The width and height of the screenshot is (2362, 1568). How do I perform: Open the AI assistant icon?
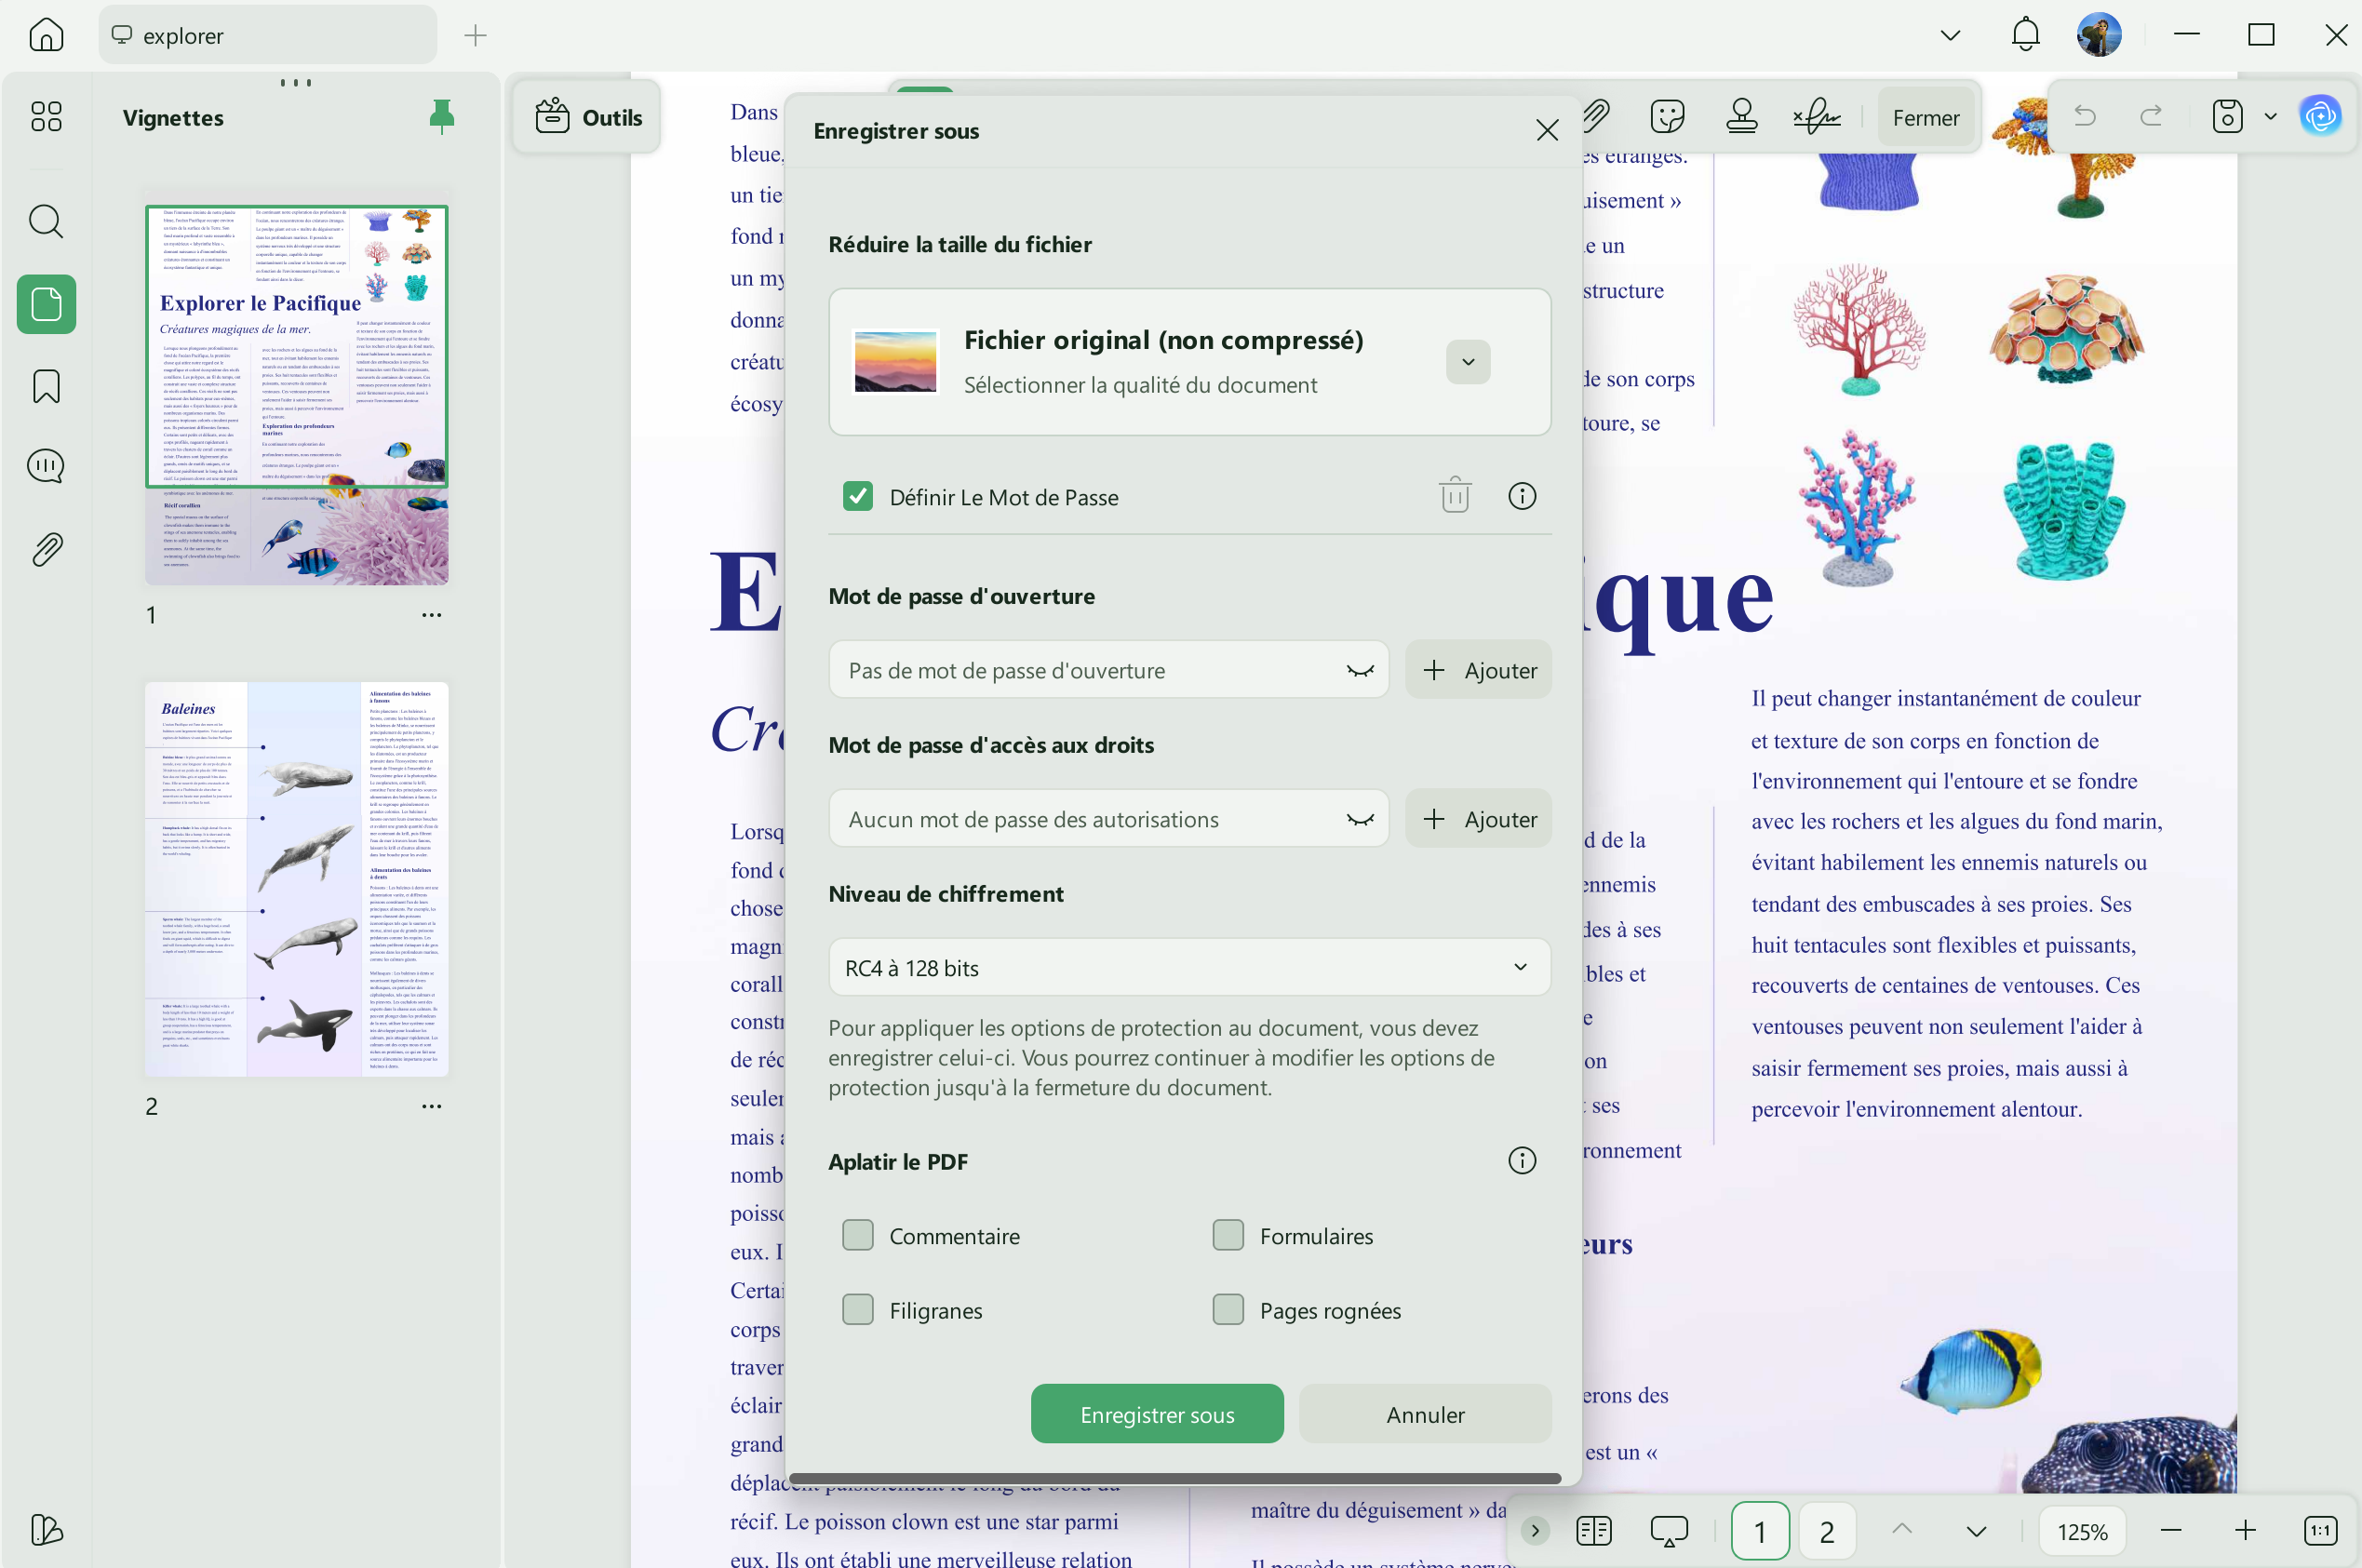2320,116
